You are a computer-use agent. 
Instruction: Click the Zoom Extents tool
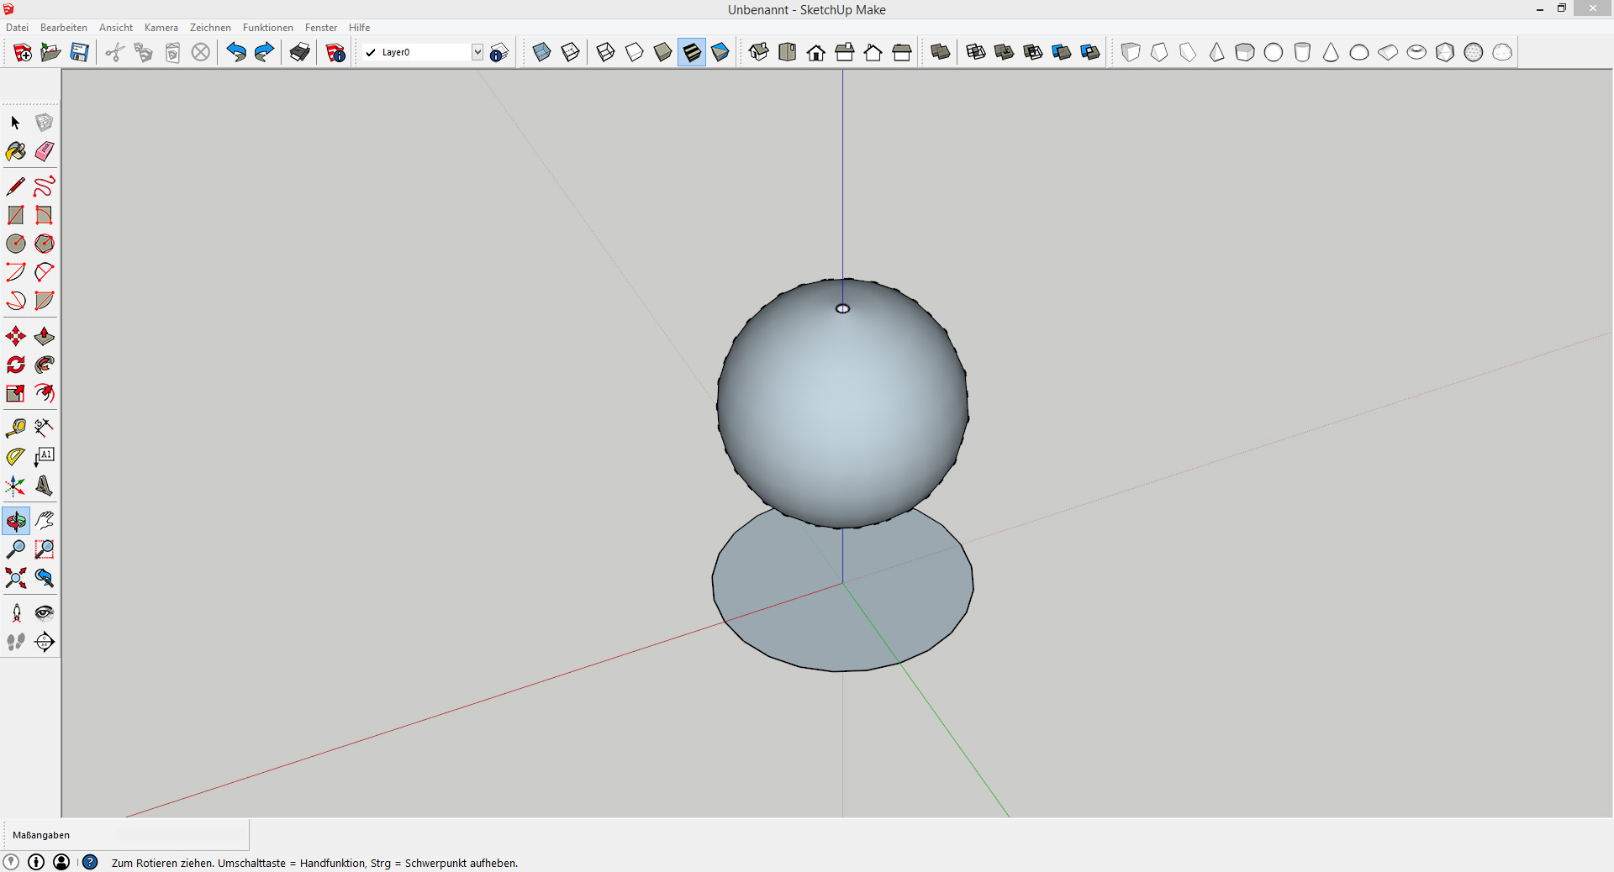coord(15,578)
